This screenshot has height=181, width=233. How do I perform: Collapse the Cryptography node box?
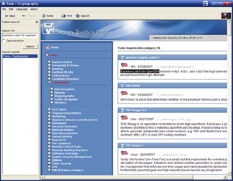49,82
